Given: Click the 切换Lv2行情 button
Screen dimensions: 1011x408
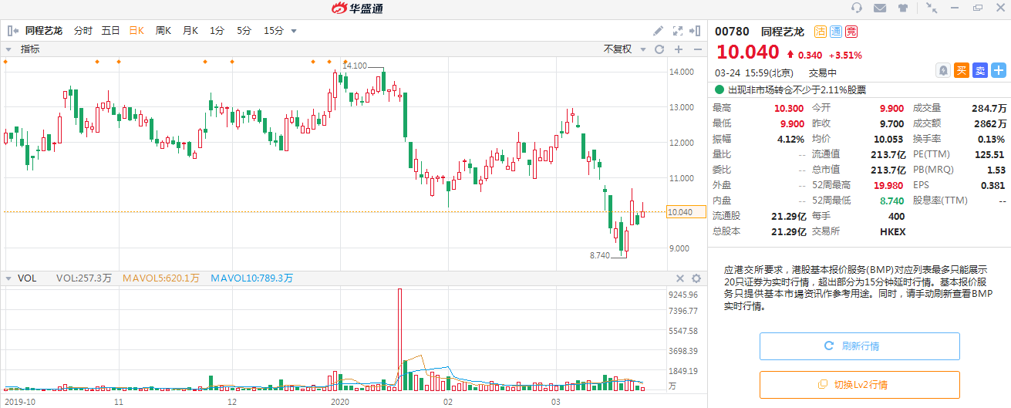Looking at the screenshot, I should [x=859, y=385].
